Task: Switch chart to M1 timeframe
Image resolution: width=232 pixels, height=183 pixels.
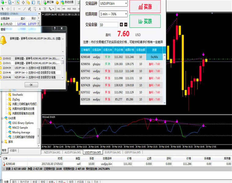Action: coord(59,9)
